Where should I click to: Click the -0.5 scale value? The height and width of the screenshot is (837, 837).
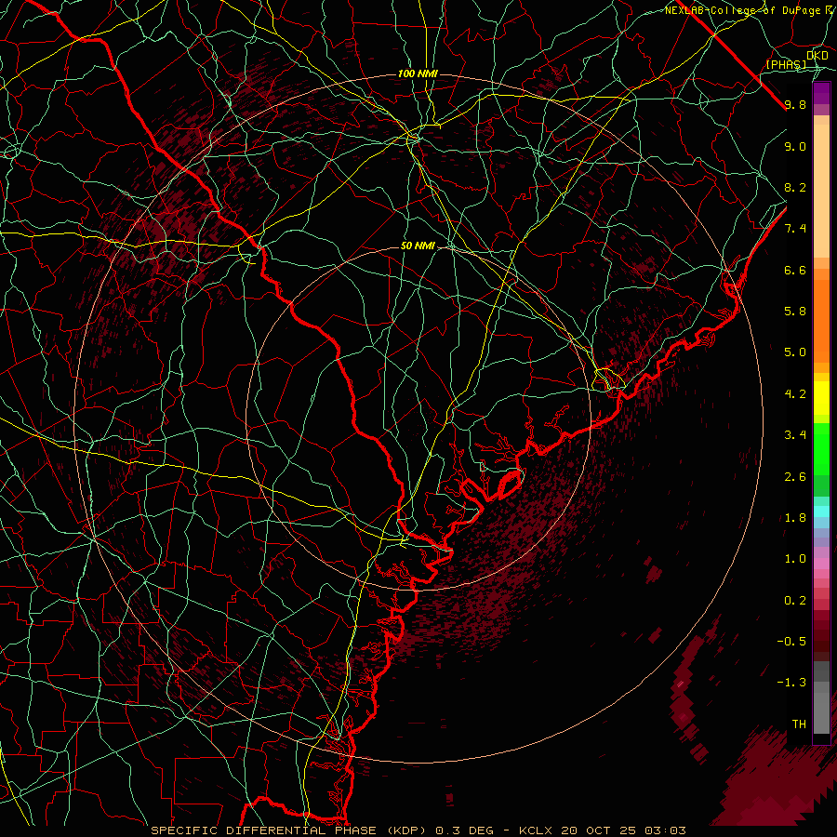pos(791,642)
